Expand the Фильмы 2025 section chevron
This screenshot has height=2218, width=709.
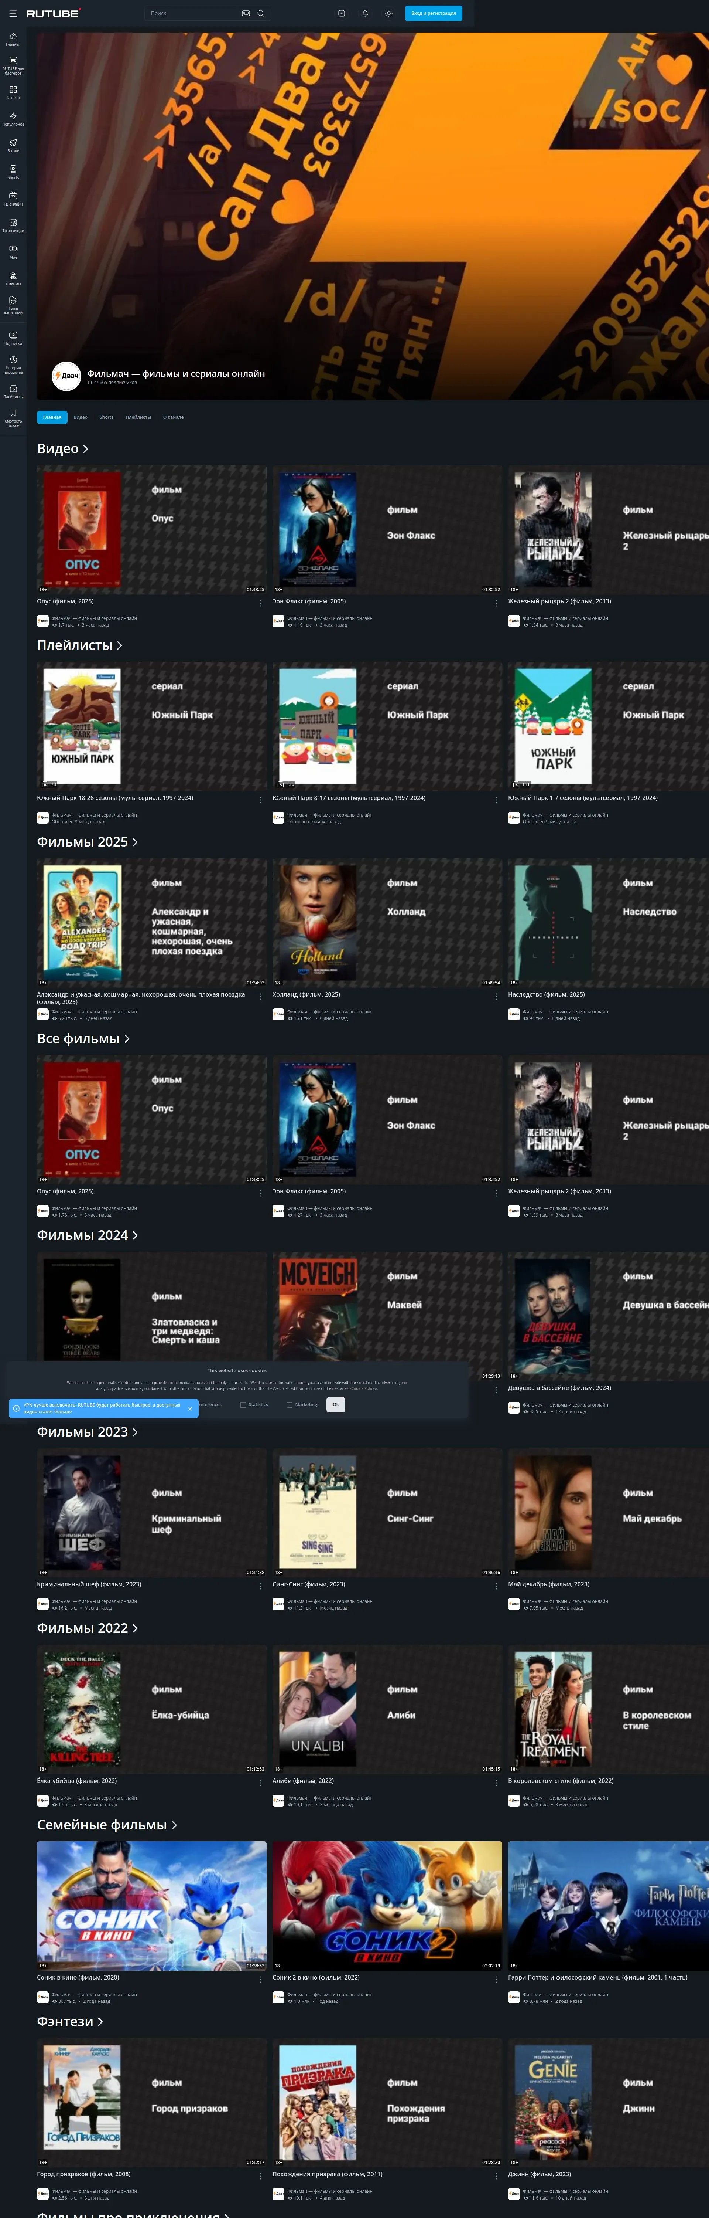(x=135, y=842)
